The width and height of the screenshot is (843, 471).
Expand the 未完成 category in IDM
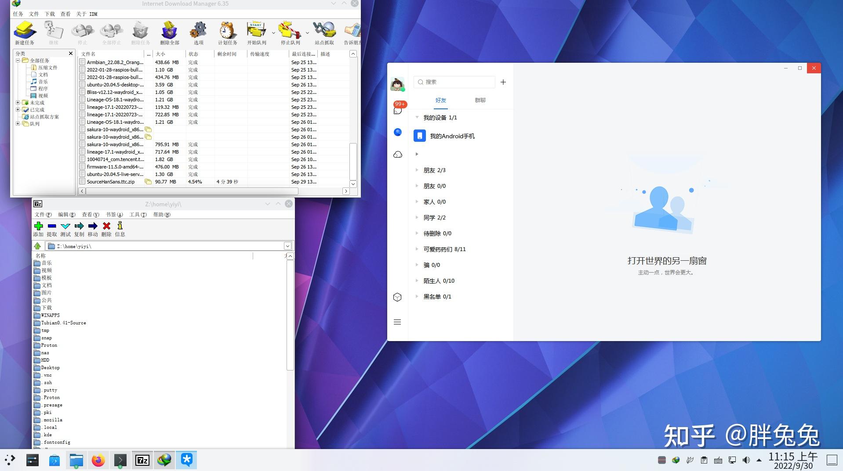click(18, 103)
